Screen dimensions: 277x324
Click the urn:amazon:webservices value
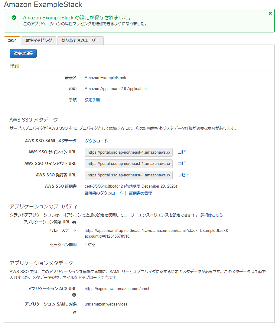pyautogui.click(x=106, y=304)
